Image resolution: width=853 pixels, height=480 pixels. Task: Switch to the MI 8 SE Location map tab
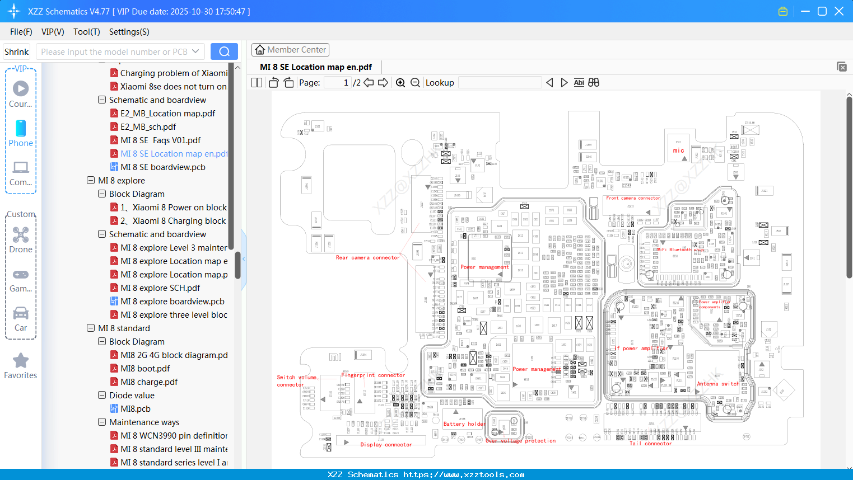[x=315, y=67]
